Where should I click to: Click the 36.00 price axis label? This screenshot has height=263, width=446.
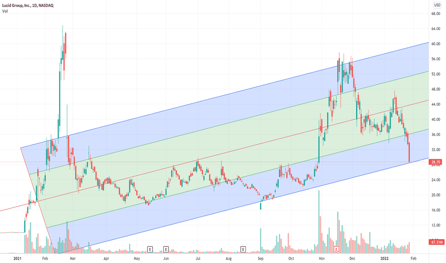[x=435, y=134]
